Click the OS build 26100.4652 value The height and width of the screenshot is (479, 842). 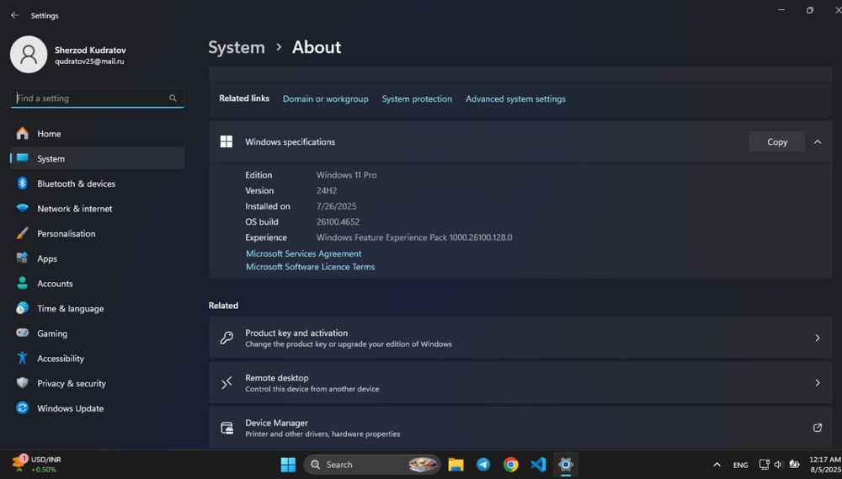click(338, 221)
